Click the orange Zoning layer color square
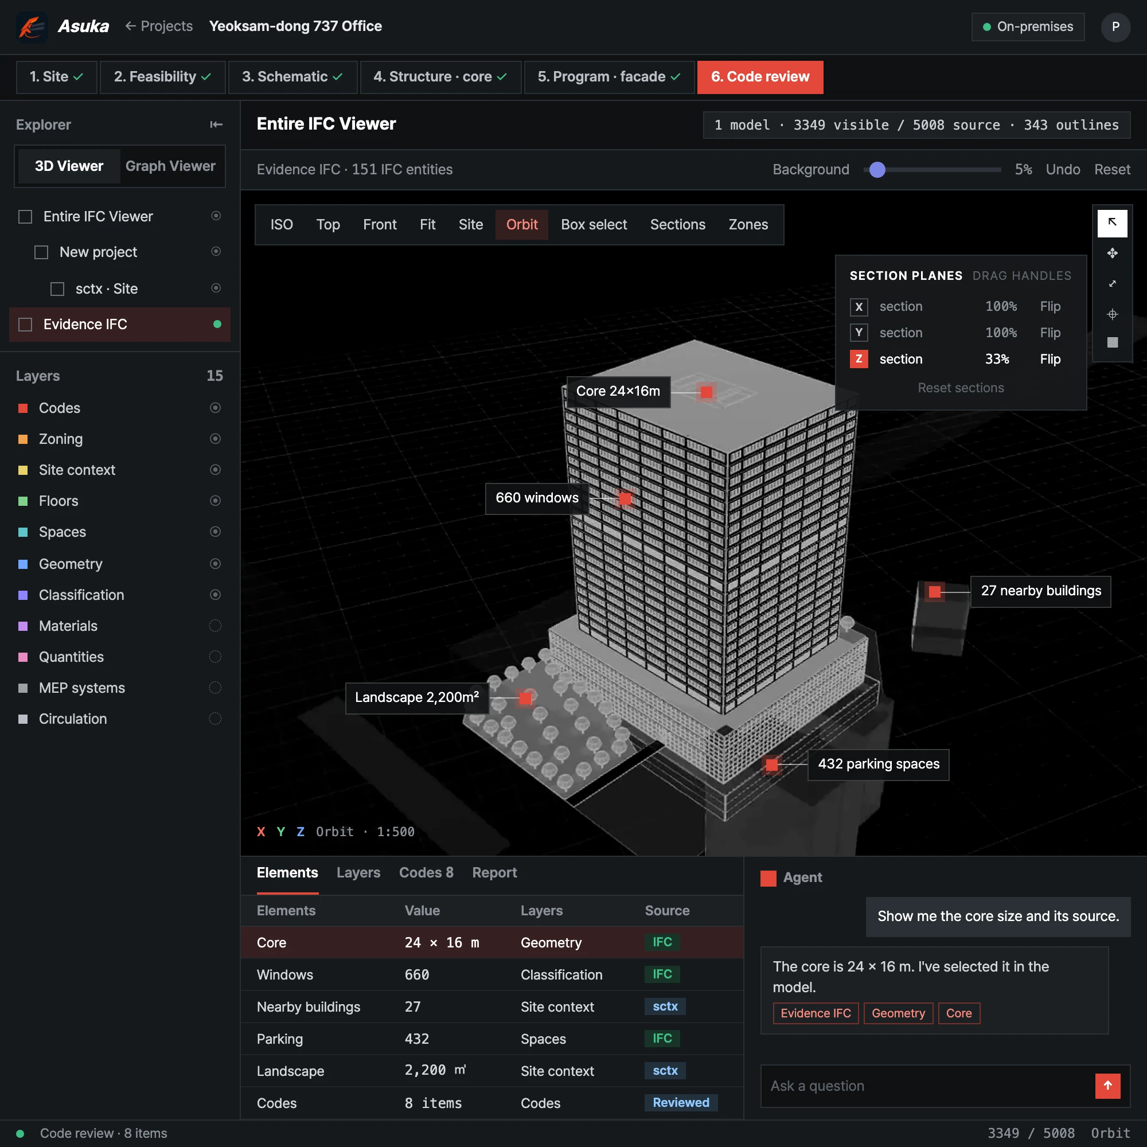 tap(23, 439)
